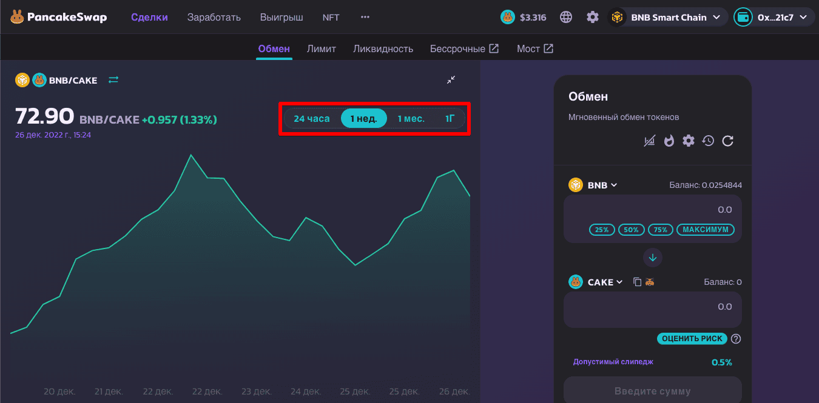
Task: Click the 72.90 price value
Action: click(x=44, y=115)
